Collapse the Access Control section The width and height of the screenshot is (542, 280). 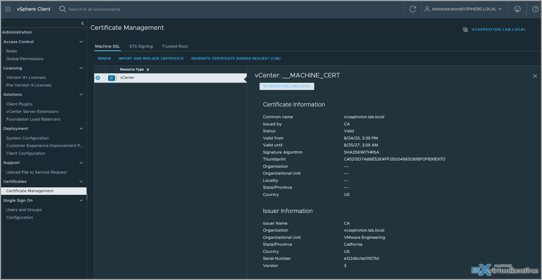pos(81,42)
